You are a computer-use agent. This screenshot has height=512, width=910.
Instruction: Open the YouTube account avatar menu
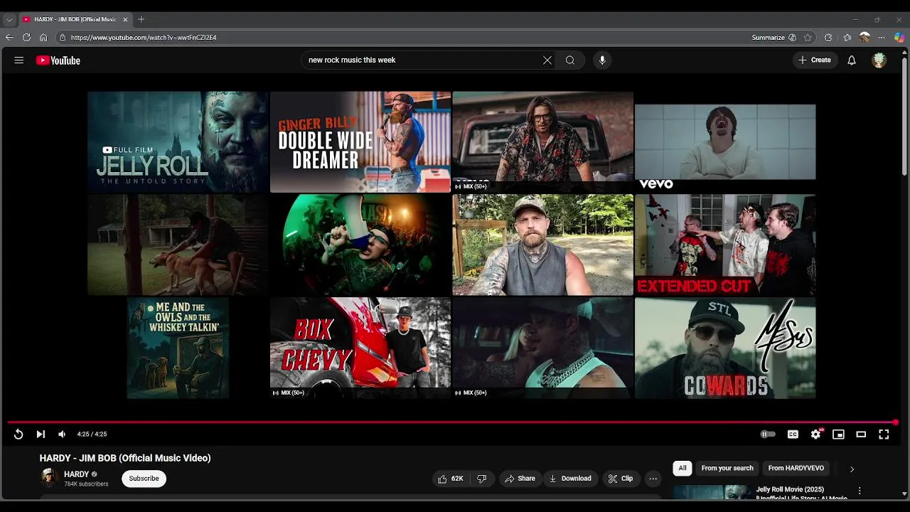tap(879, 60)
